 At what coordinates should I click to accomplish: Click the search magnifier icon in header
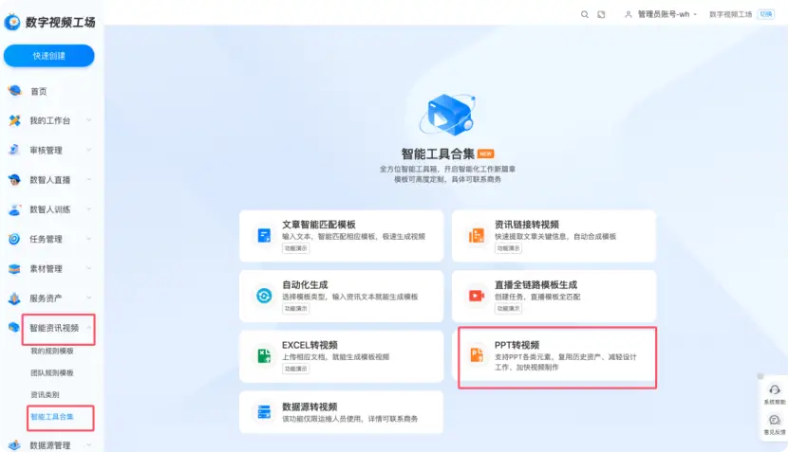[584, 14]
